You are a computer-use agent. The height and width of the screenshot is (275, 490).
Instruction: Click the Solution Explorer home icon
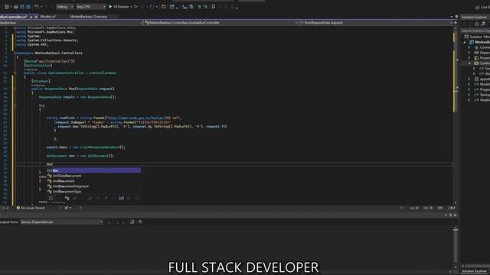(476, 24)
